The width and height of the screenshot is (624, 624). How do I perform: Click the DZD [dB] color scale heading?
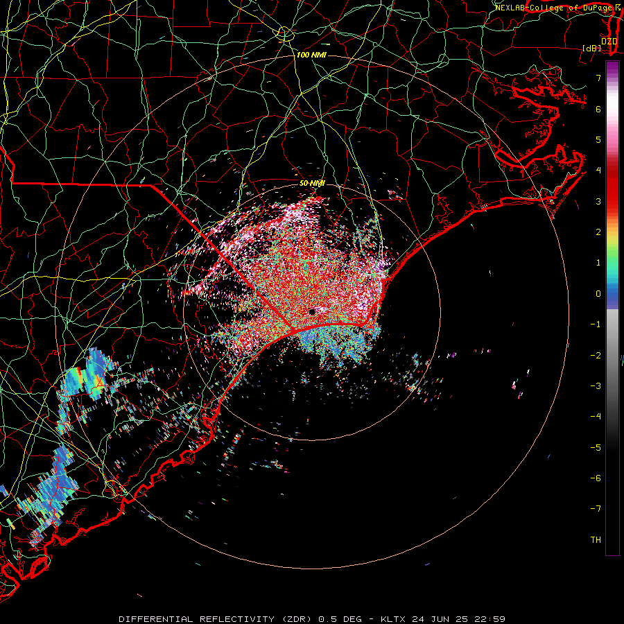(600, 44)
